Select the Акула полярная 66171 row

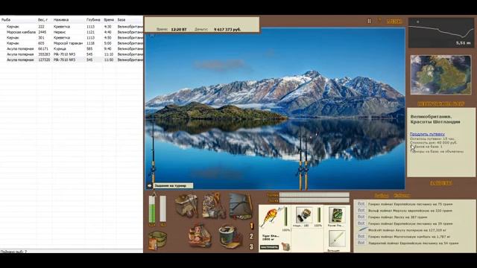(x=72, y=48)
